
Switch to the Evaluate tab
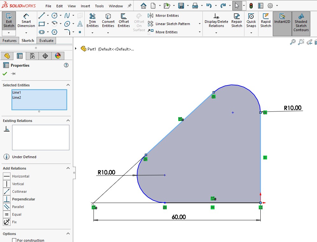click(x=46, y=41)
